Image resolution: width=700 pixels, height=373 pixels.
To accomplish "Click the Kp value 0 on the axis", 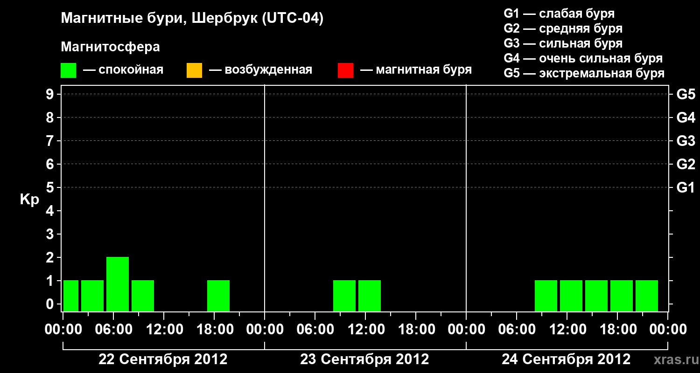I will point(51,304).
